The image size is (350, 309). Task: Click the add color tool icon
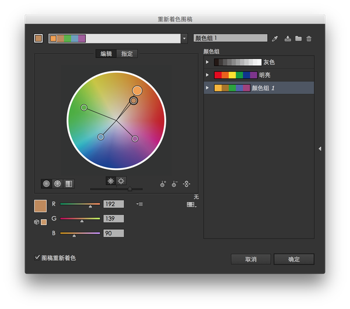click(163, 184)
